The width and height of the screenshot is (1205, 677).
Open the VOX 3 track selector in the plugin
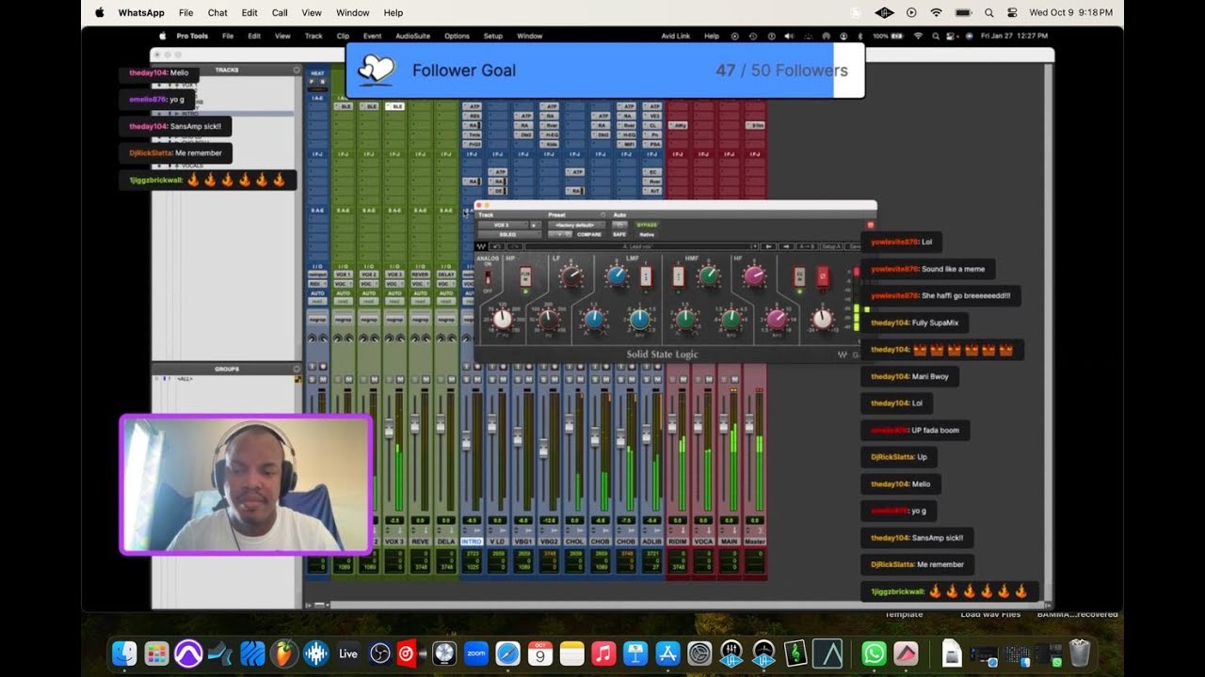click(x=503, y=225)
